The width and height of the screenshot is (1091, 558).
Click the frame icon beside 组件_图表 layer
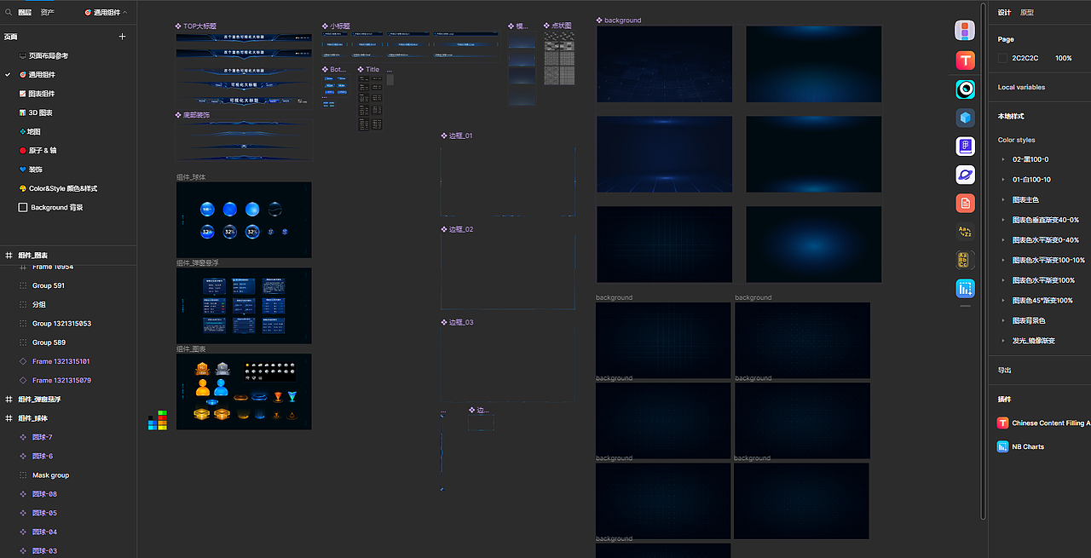point(9,256)
